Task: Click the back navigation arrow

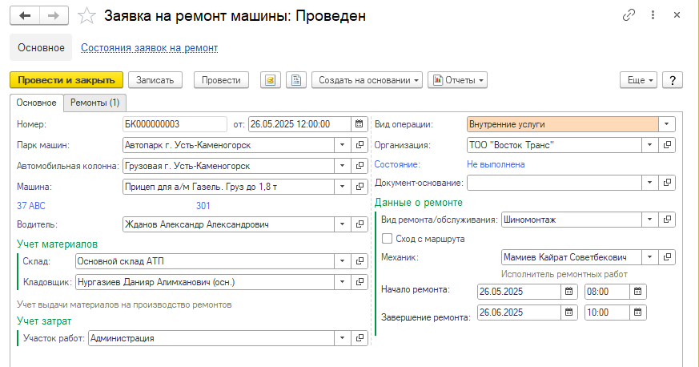Action: (25, 15)
